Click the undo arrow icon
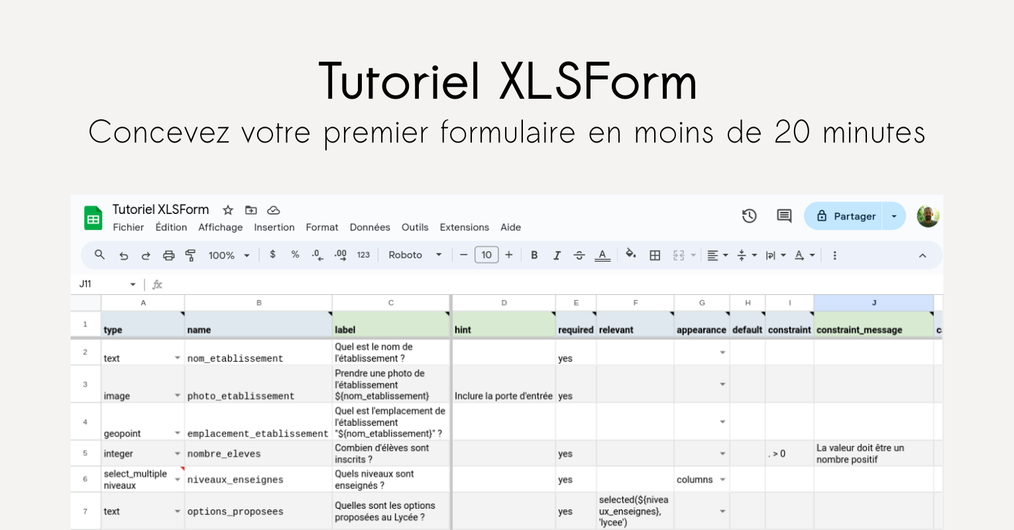 click(123, 256)
